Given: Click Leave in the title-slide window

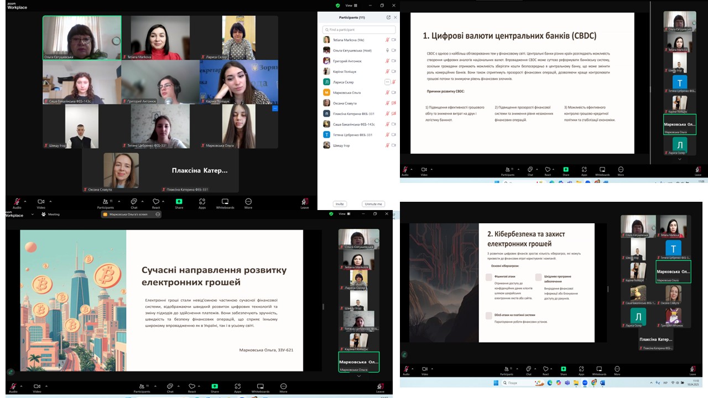Looking at the screenshot, I should 380,387.
